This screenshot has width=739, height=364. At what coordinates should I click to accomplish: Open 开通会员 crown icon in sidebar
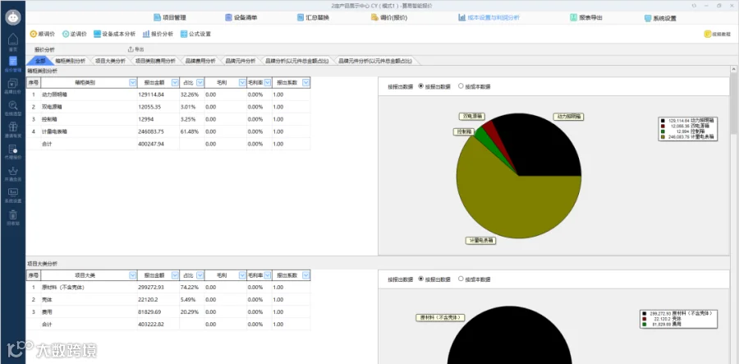click(x=12, y=173)
